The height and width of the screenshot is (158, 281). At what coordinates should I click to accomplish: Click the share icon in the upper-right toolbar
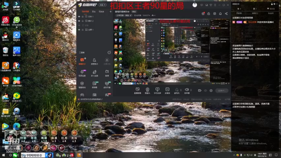point(226,14)
